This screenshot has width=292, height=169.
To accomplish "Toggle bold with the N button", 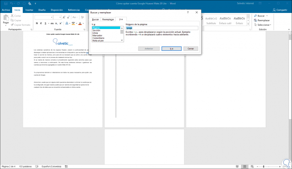I will (37, 23).
